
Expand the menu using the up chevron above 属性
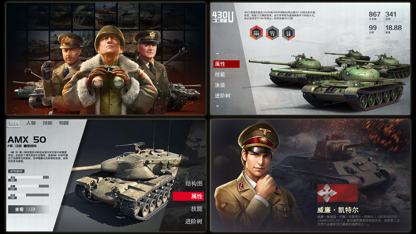coord(217,54)
